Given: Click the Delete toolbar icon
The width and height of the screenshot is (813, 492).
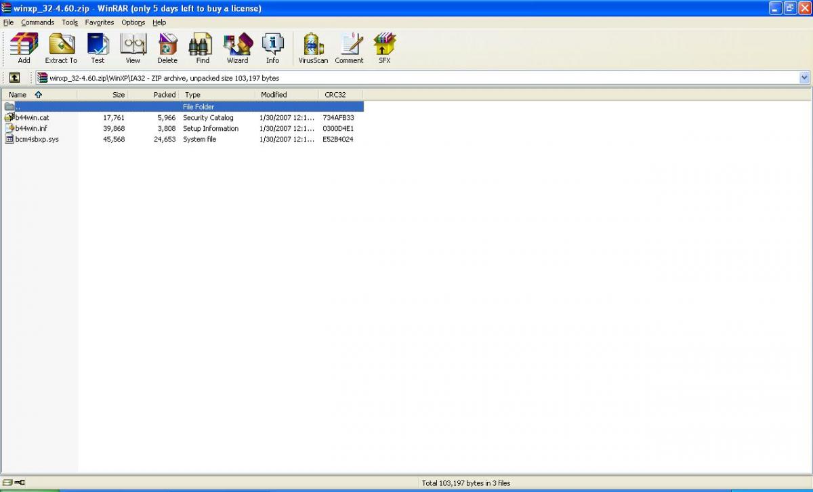Looking at the screenshot, I should [x=167, y=48].
